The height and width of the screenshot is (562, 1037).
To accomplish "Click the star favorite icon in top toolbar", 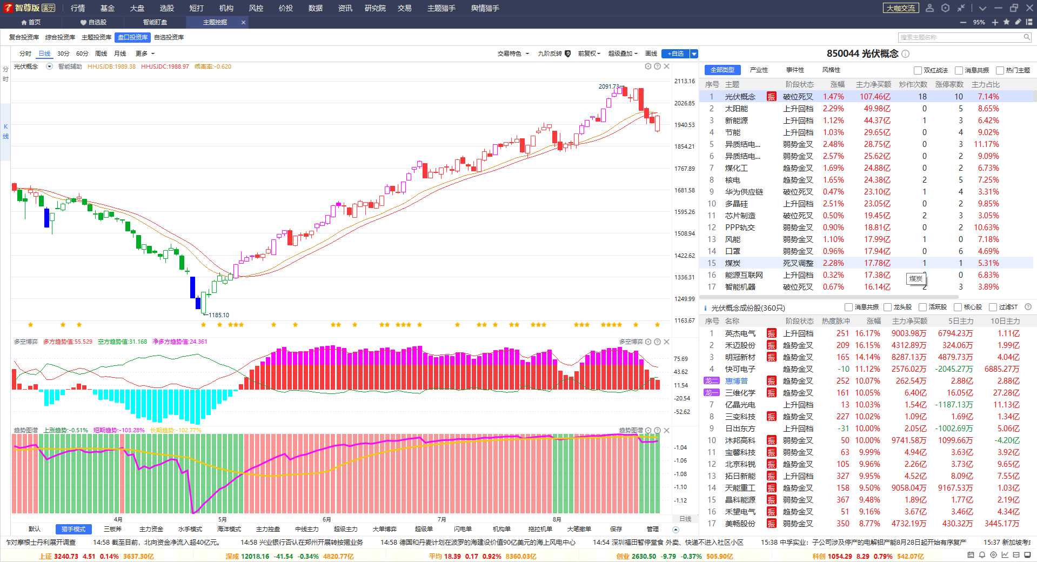I will point(1006,22).
